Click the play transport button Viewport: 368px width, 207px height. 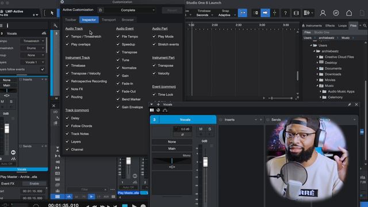point(134,206)
